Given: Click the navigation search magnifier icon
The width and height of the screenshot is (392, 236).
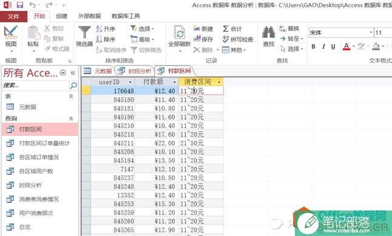Looking at the screenshot, I should coord(73,86).
